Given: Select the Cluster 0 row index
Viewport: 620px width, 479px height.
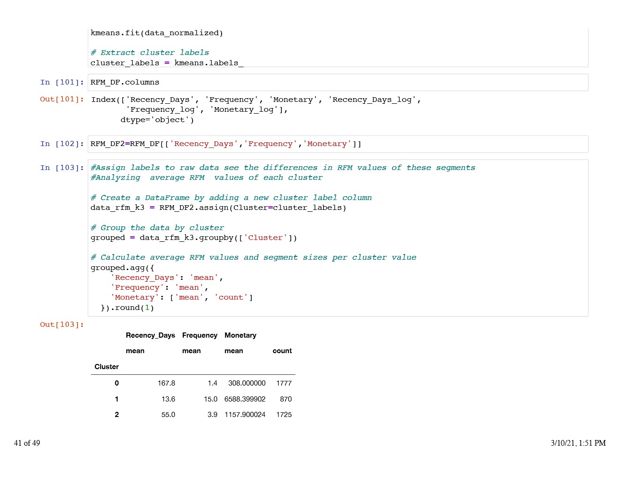Looking at the screenshot, I should point(116,383).
